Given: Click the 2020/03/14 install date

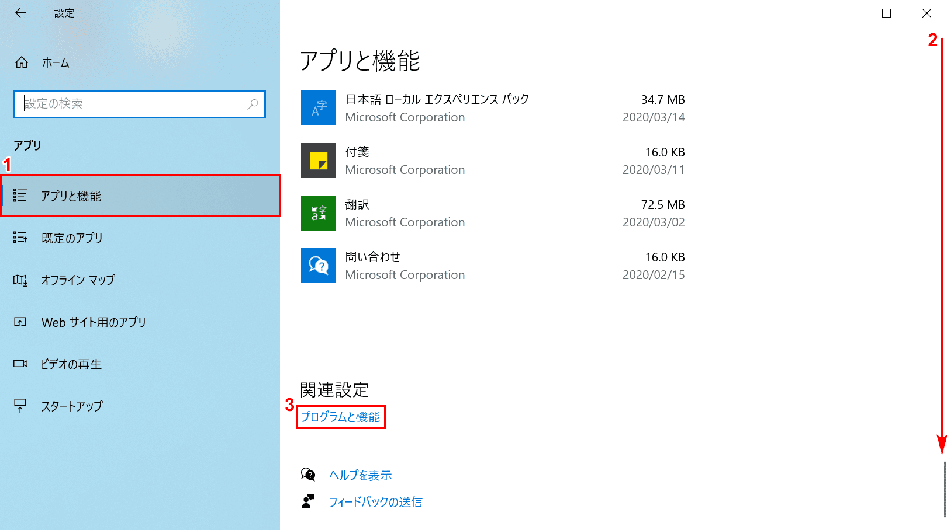Looking at the screenshot, I should pyautogui.click(x=654, y=117).
